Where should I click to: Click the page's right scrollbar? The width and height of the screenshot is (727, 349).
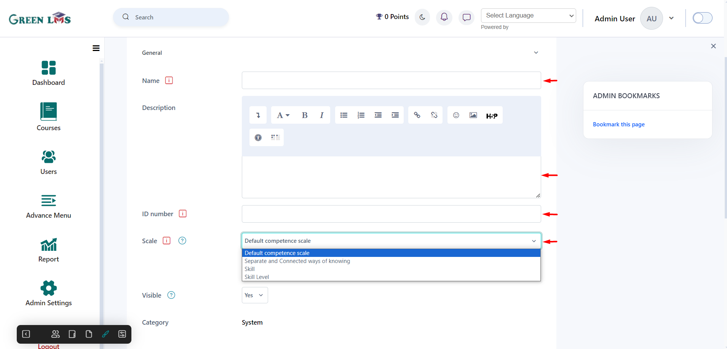[x=725, y=137]
